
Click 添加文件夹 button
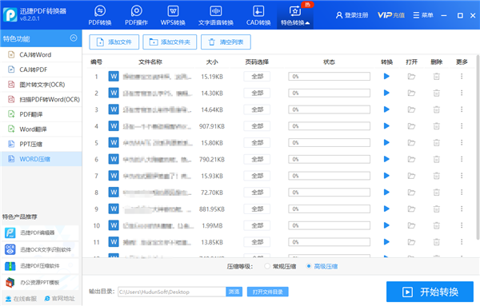tap(170, 42)
